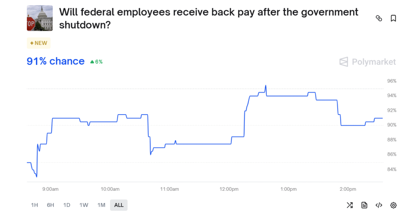The image size is (404, 214).
Task: Open chart settings gear
Action: tap(393, 205)
